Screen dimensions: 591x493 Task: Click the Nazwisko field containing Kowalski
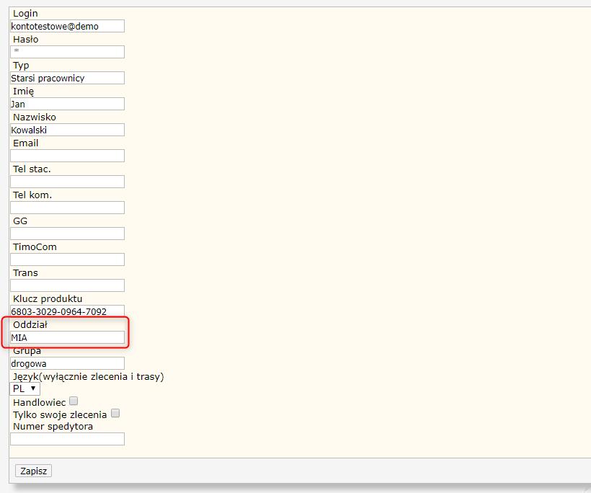pyautogui.click(x=67, y=130)
